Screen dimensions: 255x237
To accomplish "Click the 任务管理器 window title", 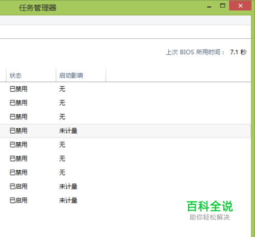I will point(37,8).
